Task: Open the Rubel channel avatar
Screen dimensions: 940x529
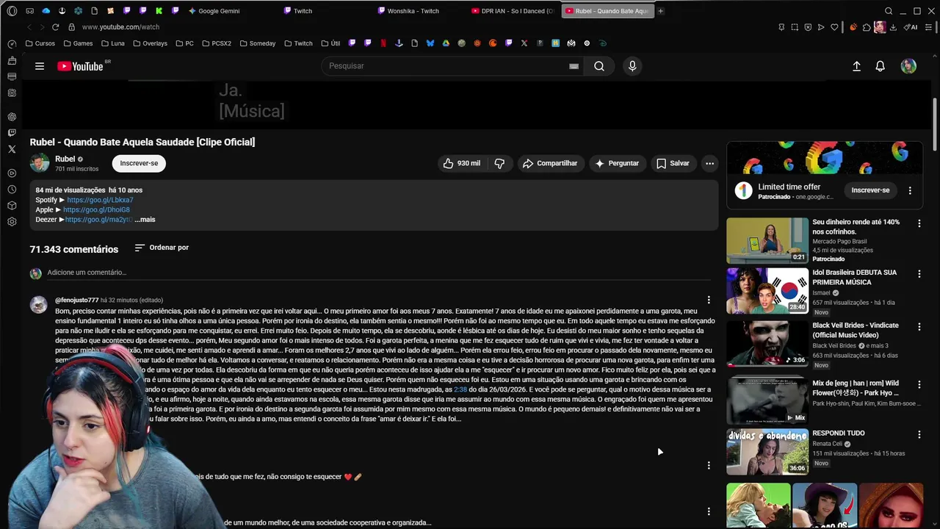Action: pyautogui.click(x=40, y=162)
